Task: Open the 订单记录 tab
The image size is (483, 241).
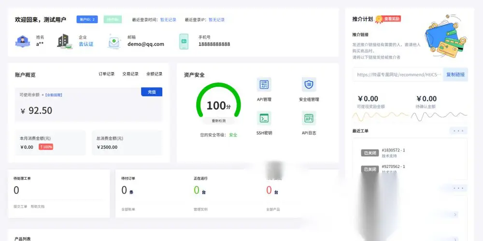Action: click(107, 74)
